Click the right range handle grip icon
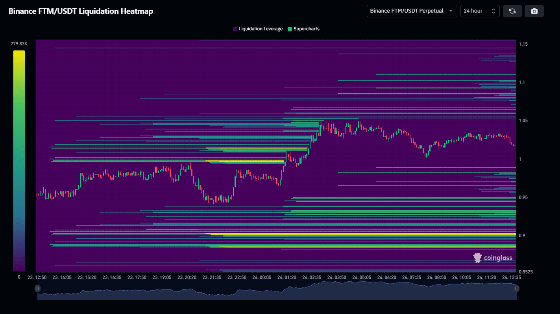The height and width of the screenshot is (314, 560). click(x=516, y=288)
